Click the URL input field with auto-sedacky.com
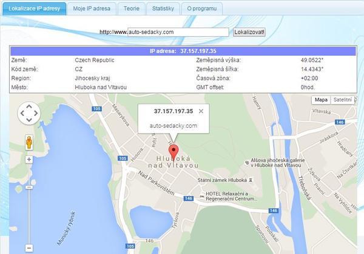This screenshot has height=254, width=364. [178, 31]
